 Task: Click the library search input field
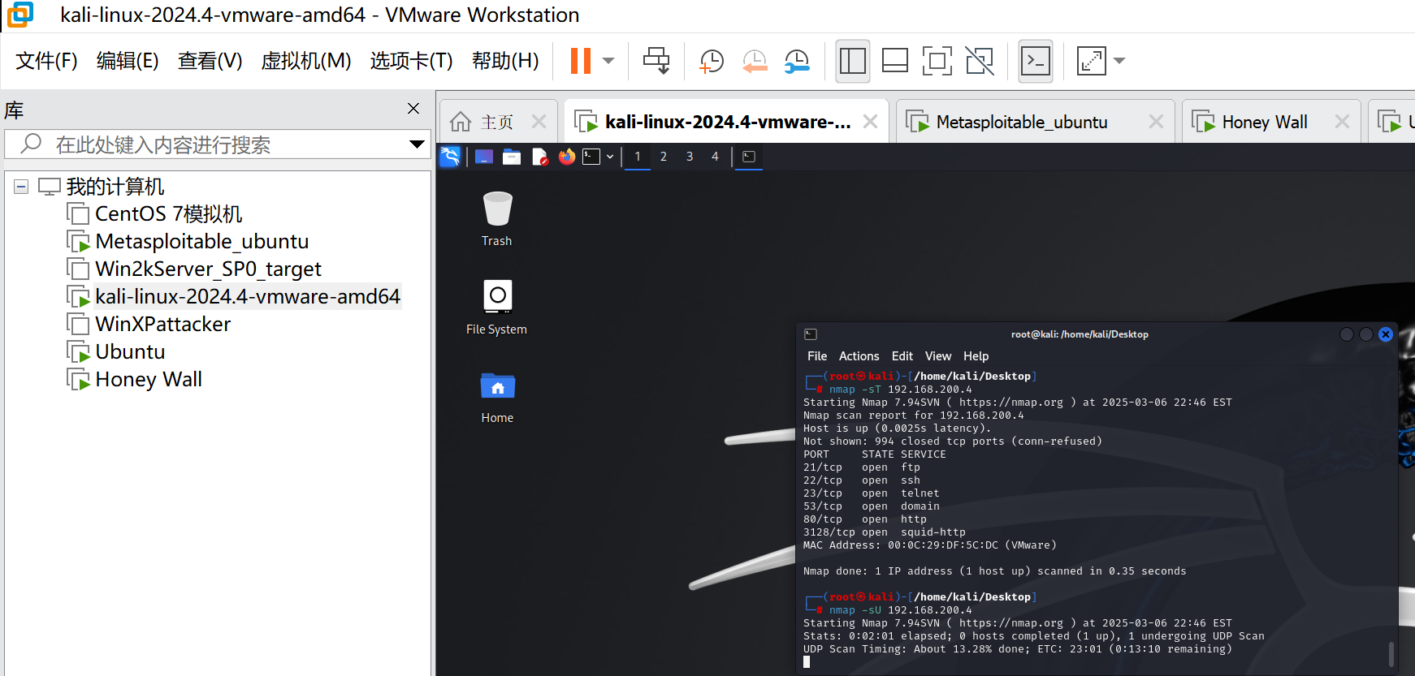[x=215, y=144]
